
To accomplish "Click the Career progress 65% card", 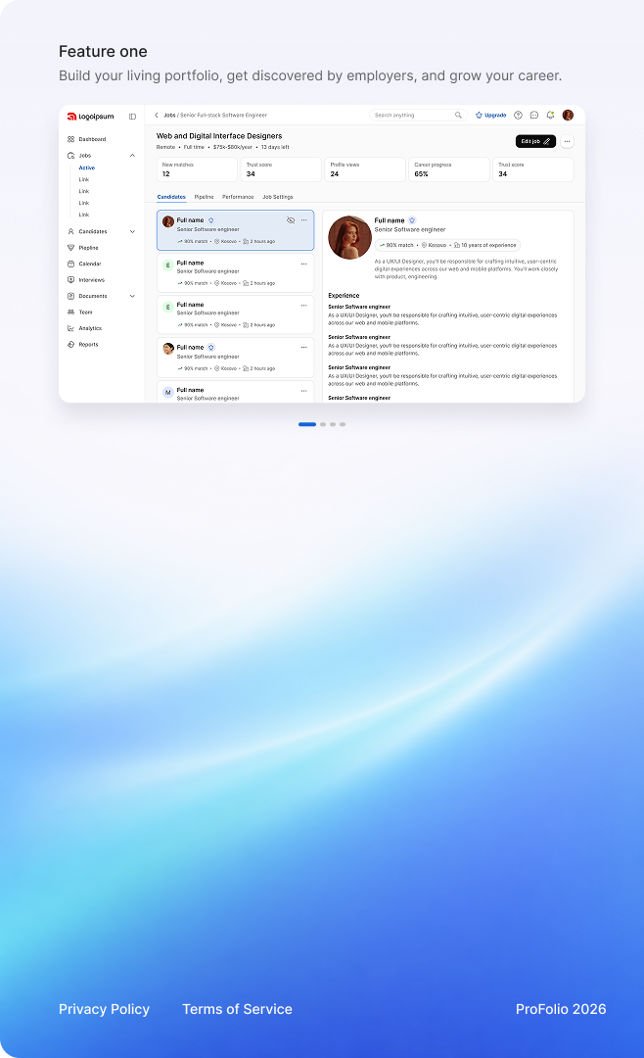I will pyautogui.click(x=449, y=169).
